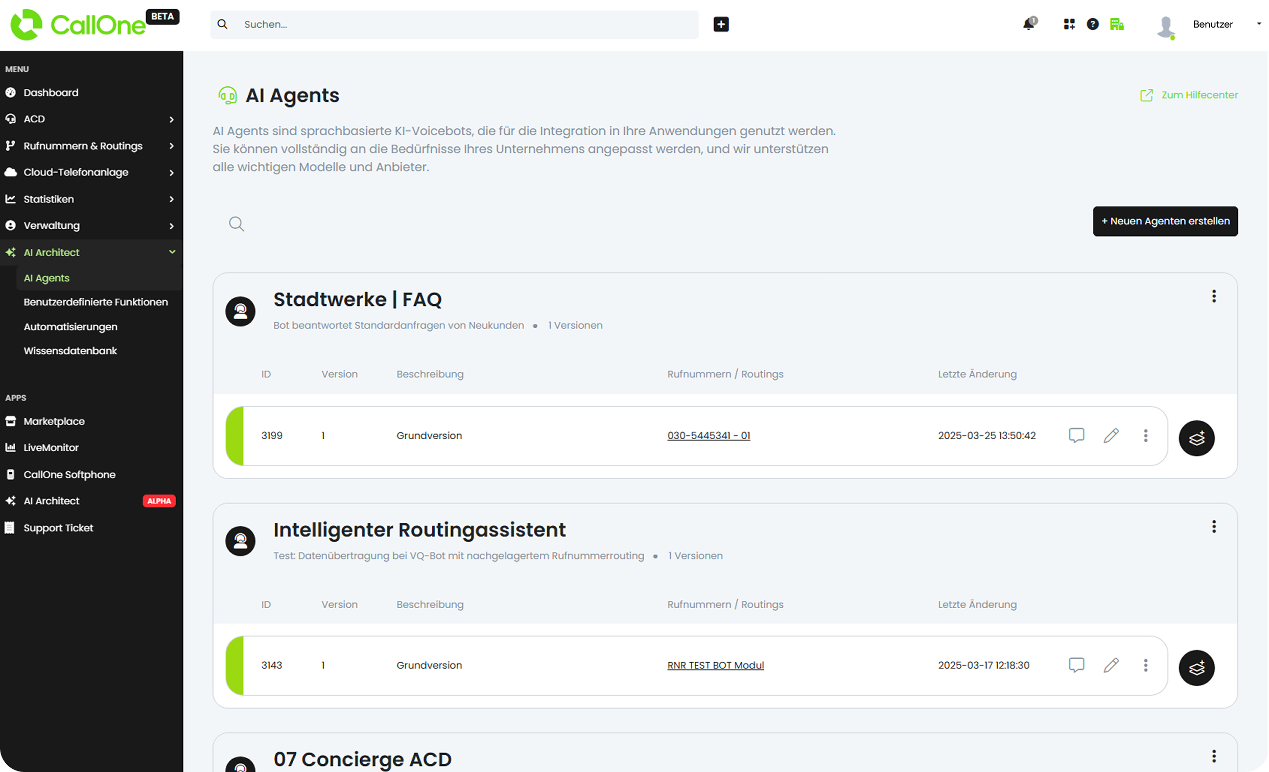
Task: Open Wissensdatenbank submenu item
Action: (x=70, y=351)
